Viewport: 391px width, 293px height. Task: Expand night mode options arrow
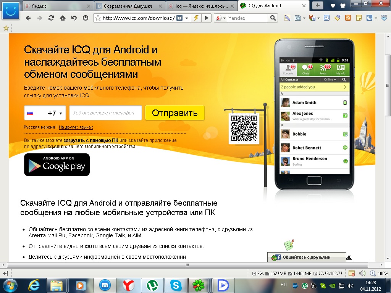376,18
